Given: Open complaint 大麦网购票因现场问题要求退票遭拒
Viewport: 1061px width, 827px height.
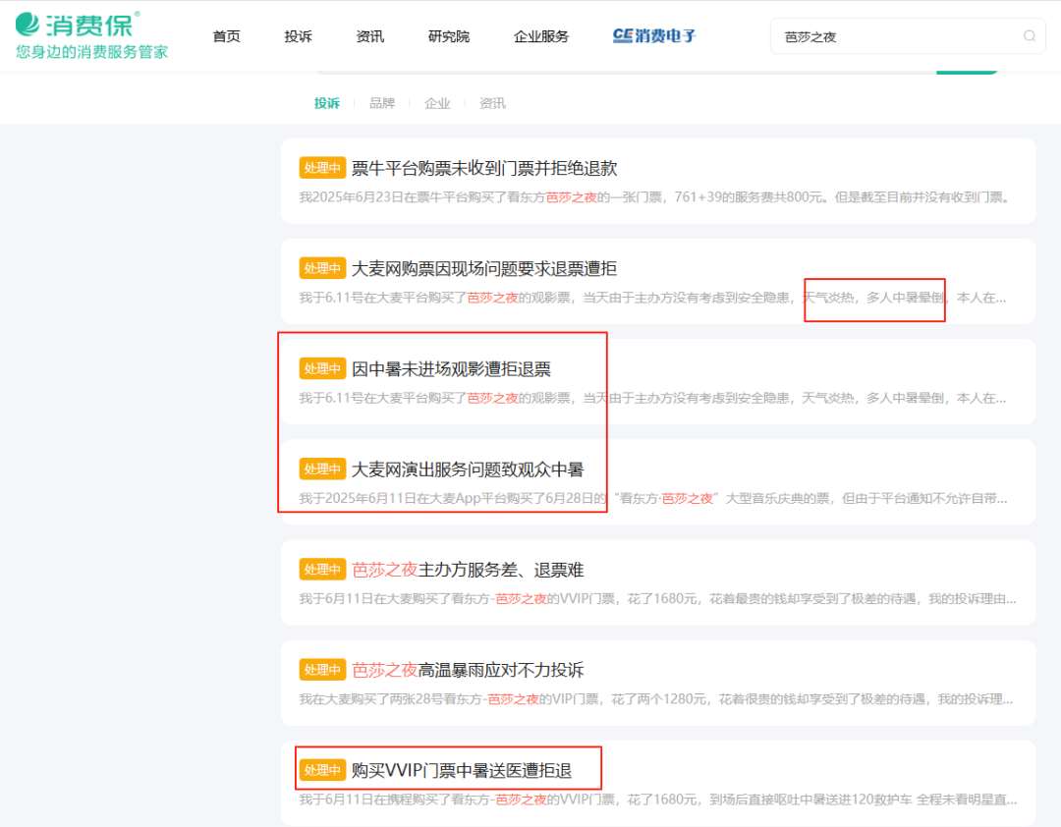Looking at the screenshot, I should 484,269.
